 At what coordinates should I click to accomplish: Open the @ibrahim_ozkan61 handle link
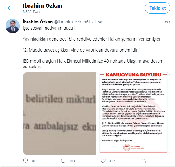click(x=72, y=22)
